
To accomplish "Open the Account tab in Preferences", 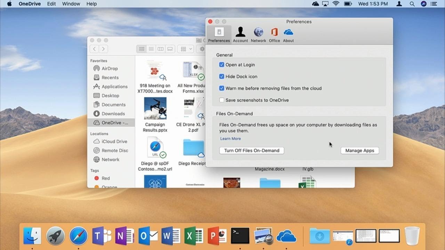I will (x=240, y=35).
